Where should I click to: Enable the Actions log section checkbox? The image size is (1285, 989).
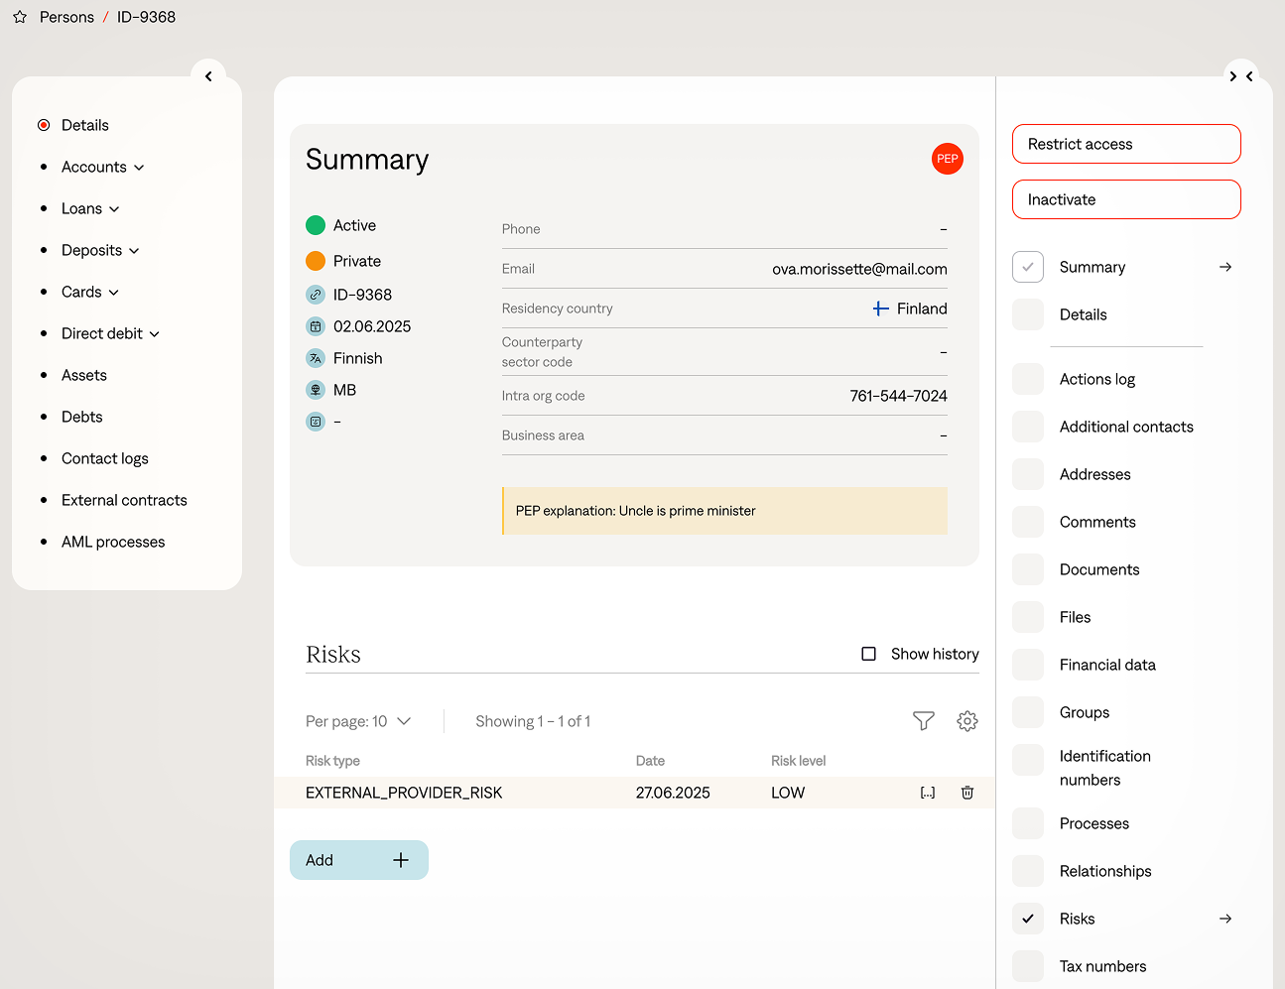tap(1028, 379)
